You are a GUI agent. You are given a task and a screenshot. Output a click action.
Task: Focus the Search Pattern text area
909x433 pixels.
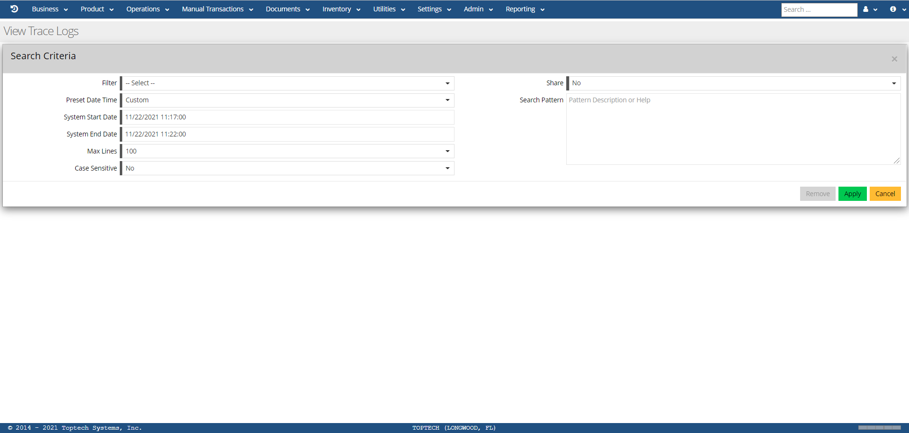733,129
